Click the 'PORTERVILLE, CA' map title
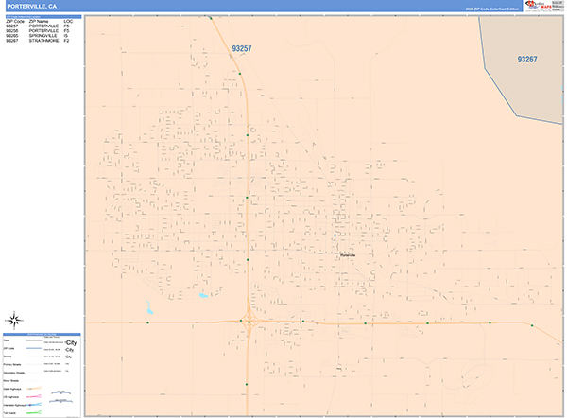Screen dimensions: 567x418 tap(32, 7)
